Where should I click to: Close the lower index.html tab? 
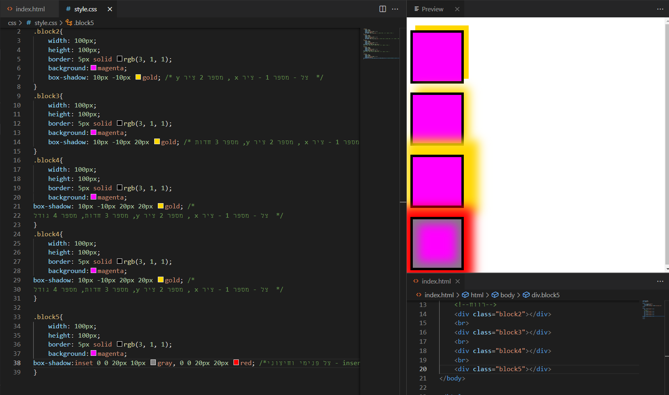(x=458, y=281)
